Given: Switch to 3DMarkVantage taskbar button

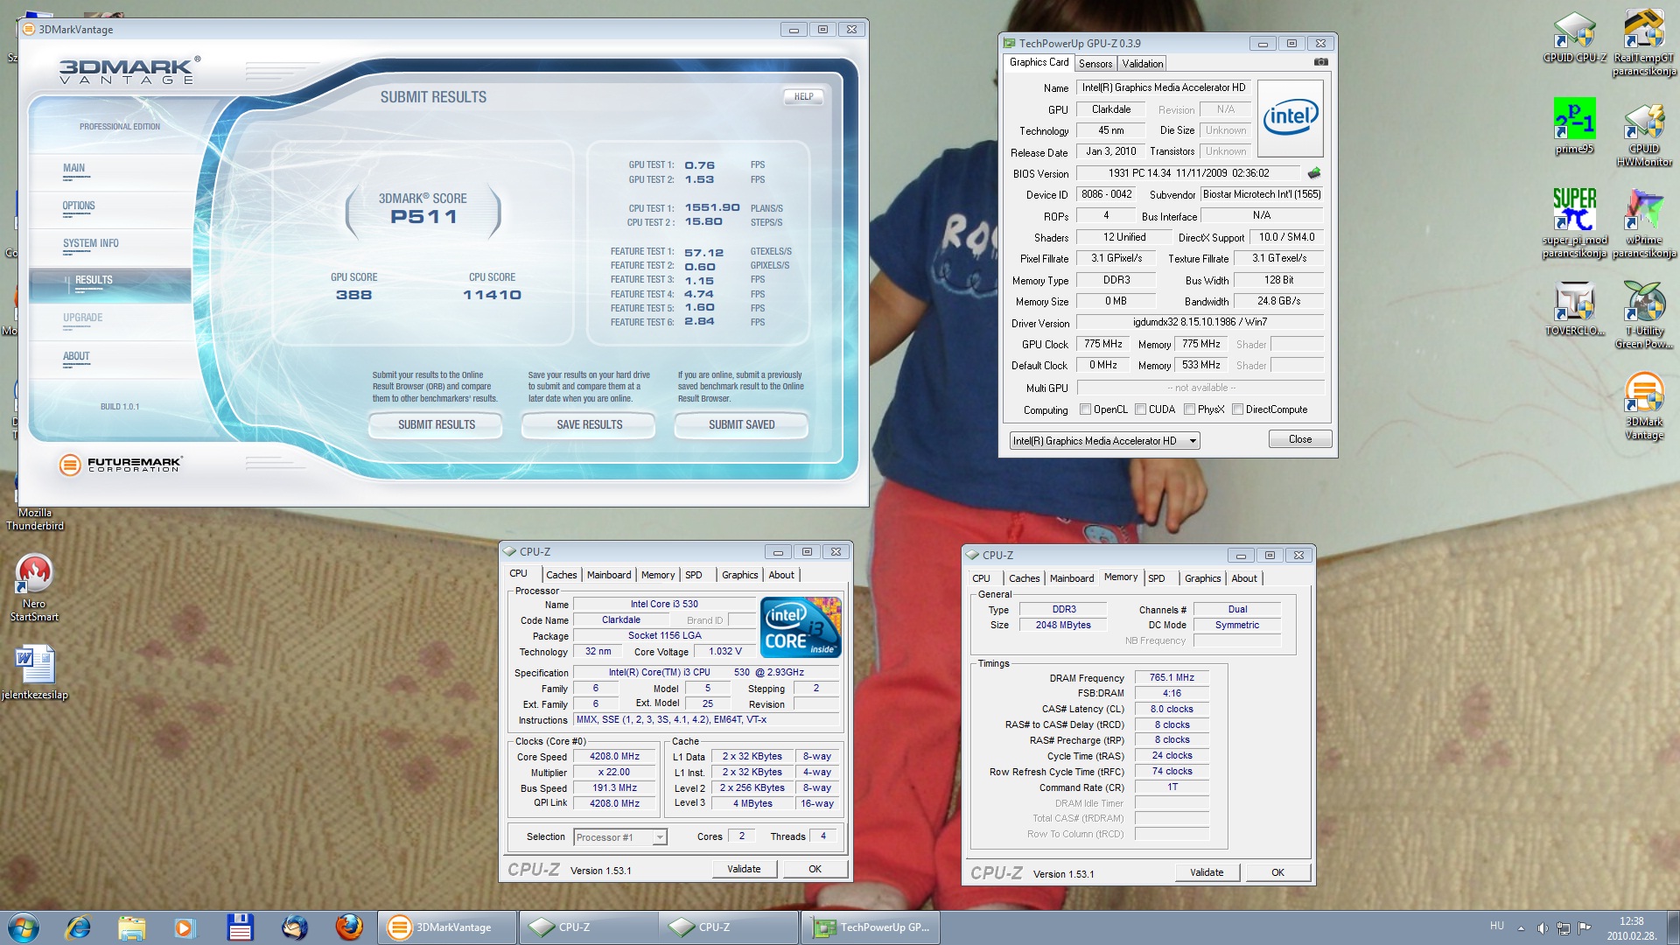Looking at the screenshot, I should (x=447, y=927).
